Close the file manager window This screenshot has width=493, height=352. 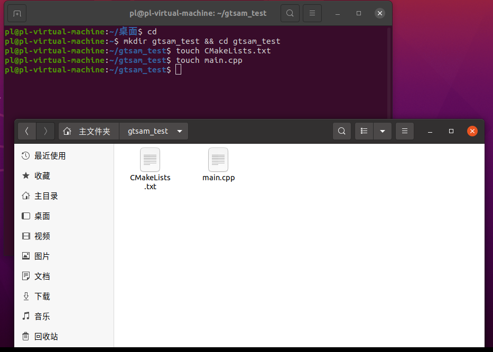[472, 131]
